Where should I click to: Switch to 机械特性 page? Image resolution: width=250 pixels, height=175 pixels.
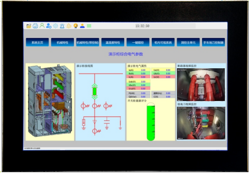point(63,42)
